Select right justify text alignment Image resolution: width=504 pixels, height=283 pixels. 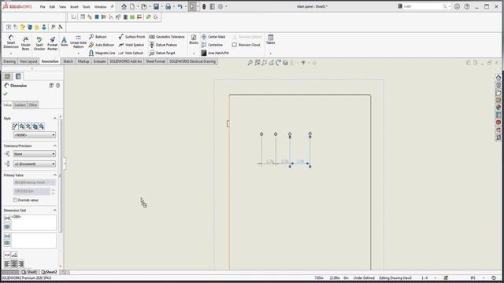(21, 264)
